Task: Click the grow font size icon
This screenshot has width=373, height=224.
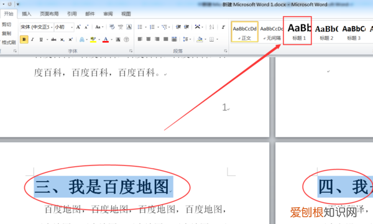Action: (78, 27)
